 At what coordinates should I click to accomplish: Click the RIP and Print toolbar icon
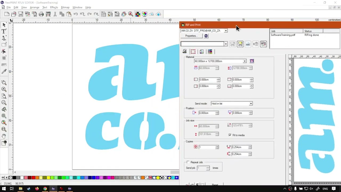point(48,14)
